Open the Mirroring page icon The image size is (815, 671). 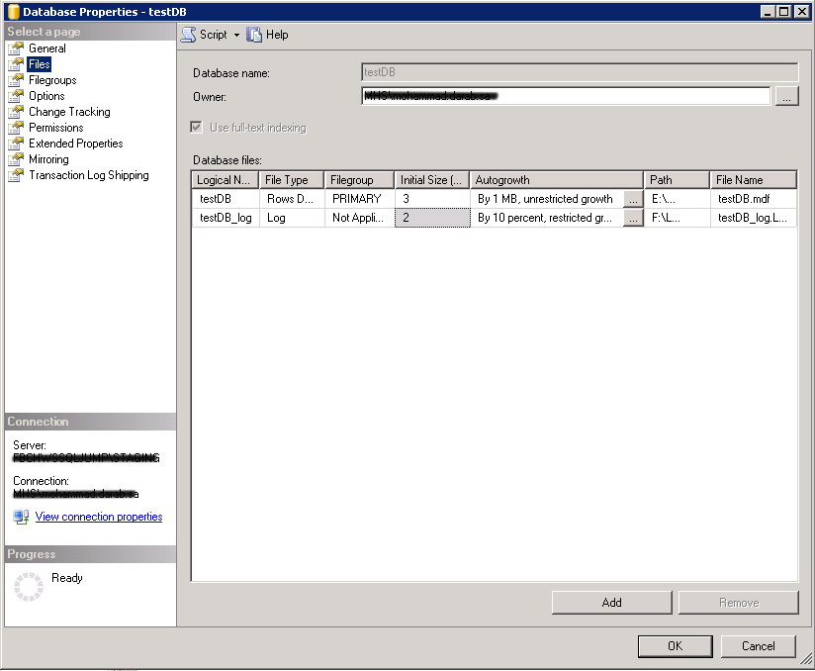point(16,158)
